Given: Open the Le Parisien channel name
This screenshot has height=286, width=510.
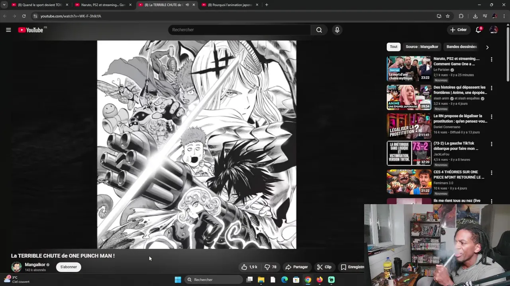Looking at the screenshot, I should pos(441,70).
